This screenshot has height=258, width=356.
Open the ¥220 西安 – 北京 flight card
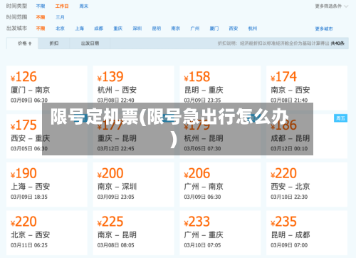click(307, 185)
